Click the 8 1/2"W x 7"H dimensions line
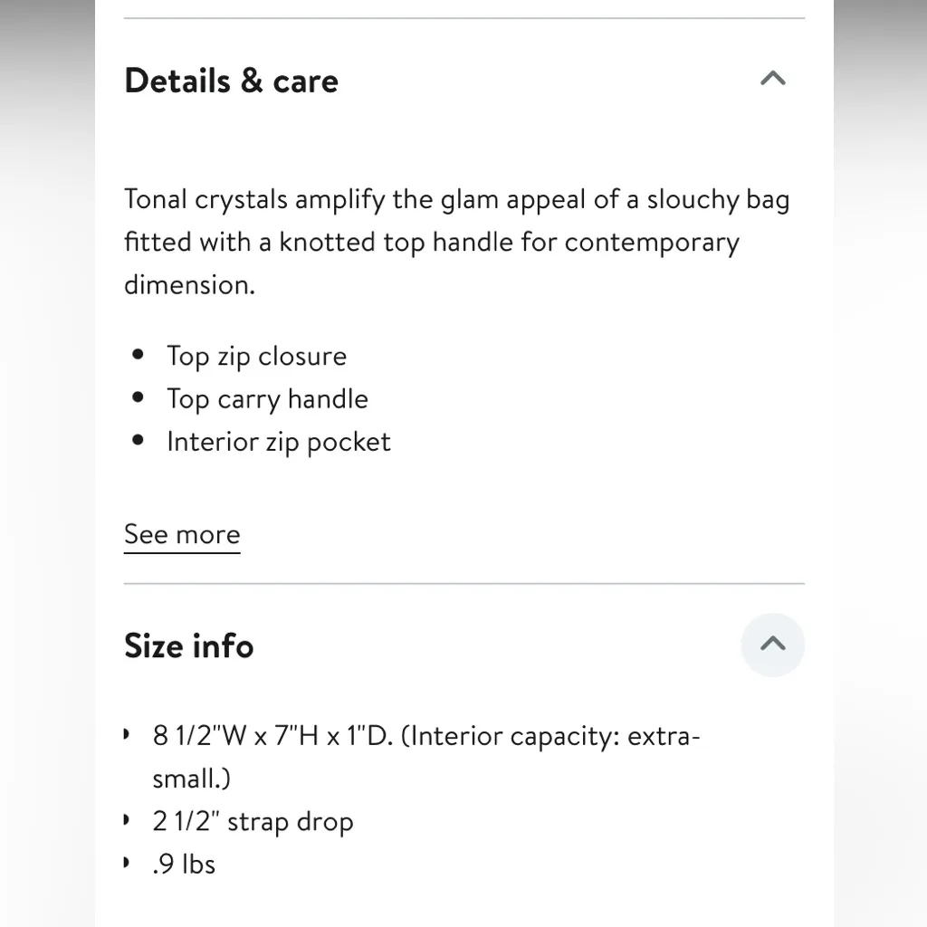927x927 pixels. point(272,736)
